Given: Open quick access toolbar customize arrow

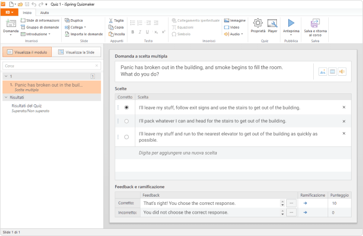Looking at the screenshot, I should point(46,4).
